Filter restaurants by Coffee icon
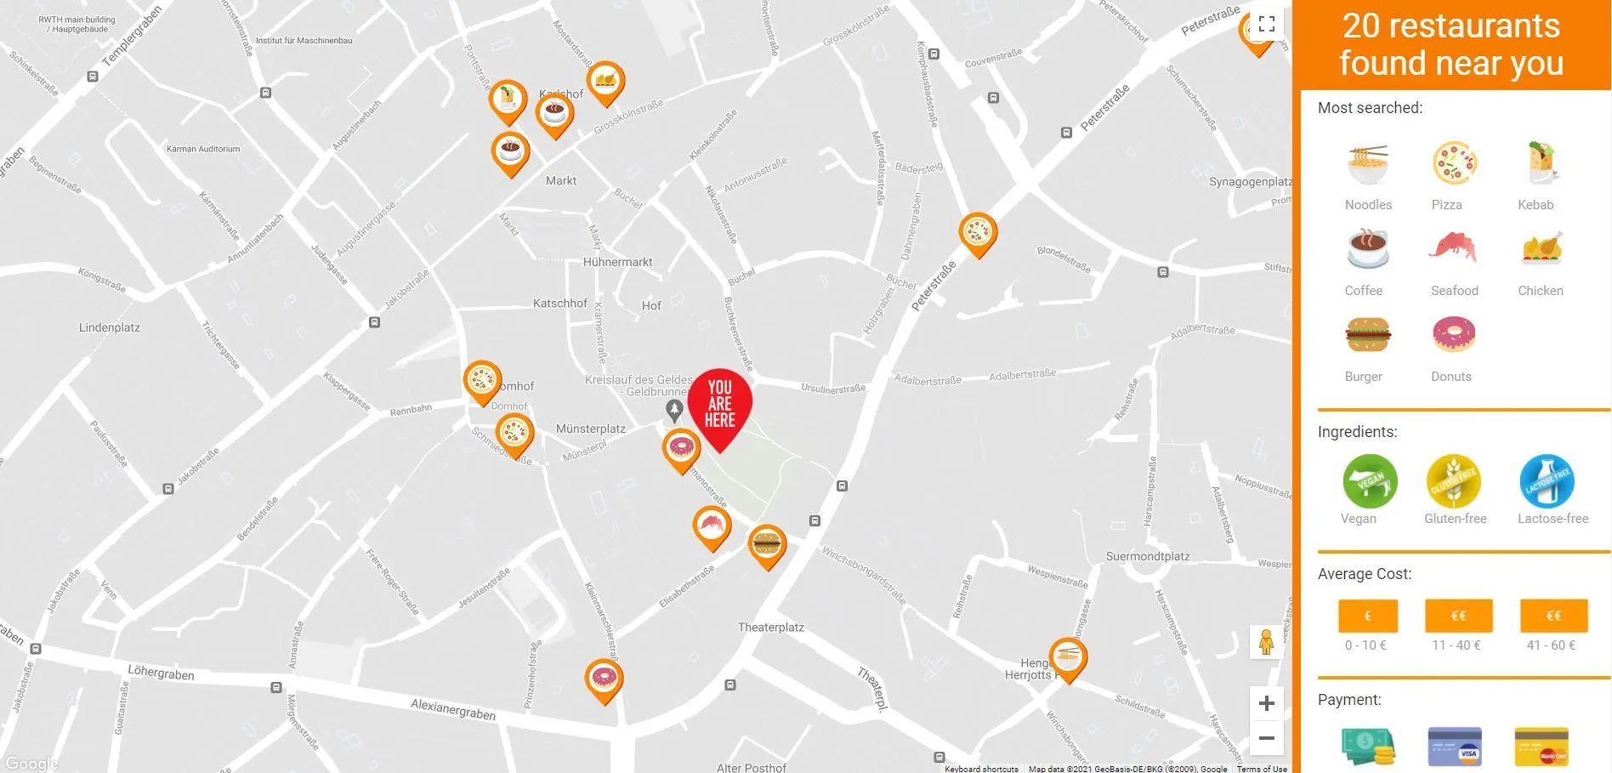The height and width of the screenshot is (773, 1612). (1367, 249)
